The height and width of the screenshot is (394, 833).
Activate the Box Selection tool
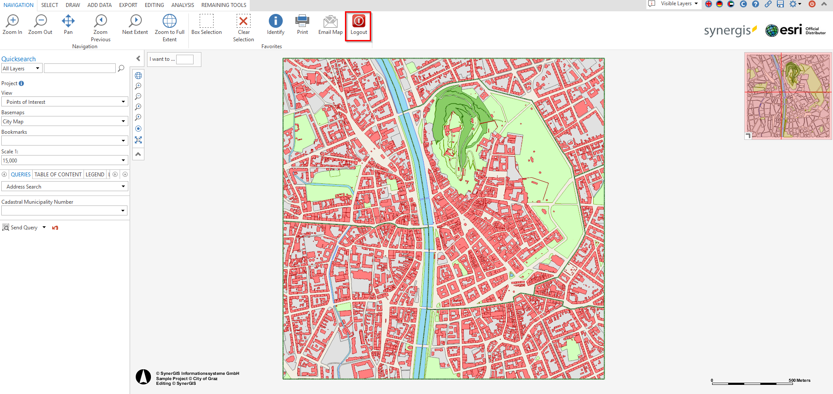click(x=207, y=24)
